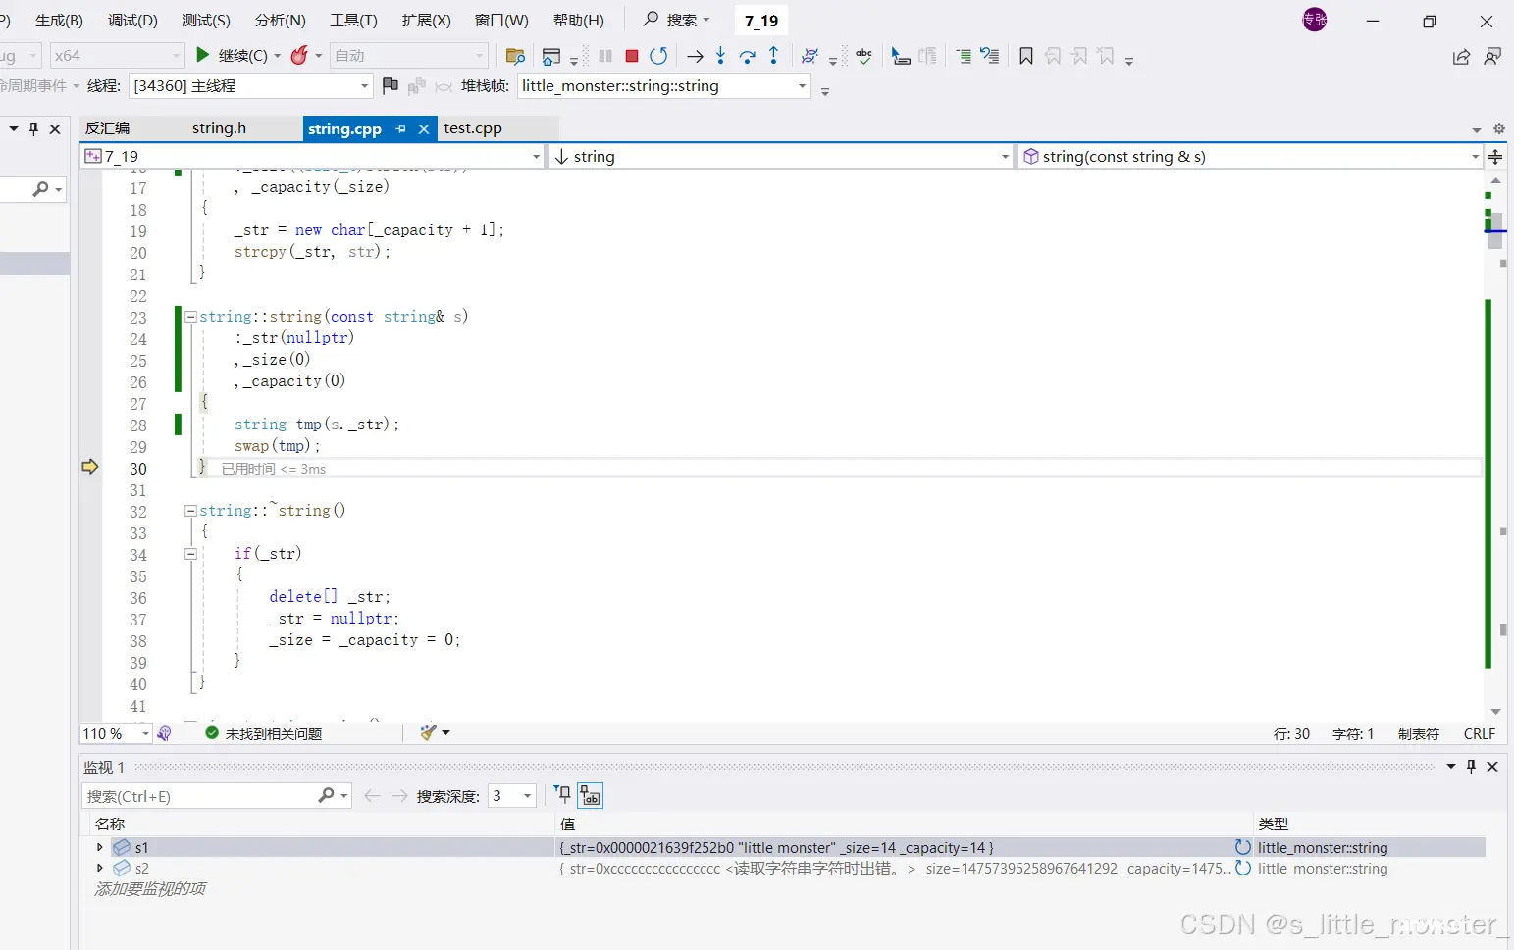This screenshot has height=950, width=1514.
Task: Click the uncomment-selection toolbar icon
Action: tap(990, 56)
